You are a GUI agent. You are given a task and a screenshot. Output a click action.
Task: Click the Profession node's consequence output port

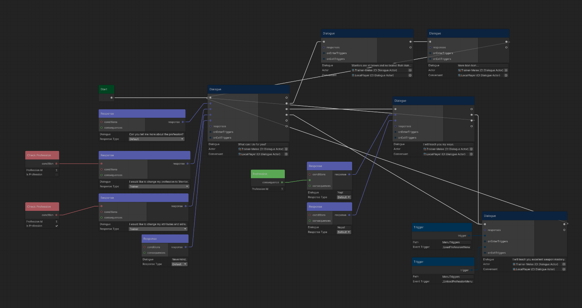282,182
